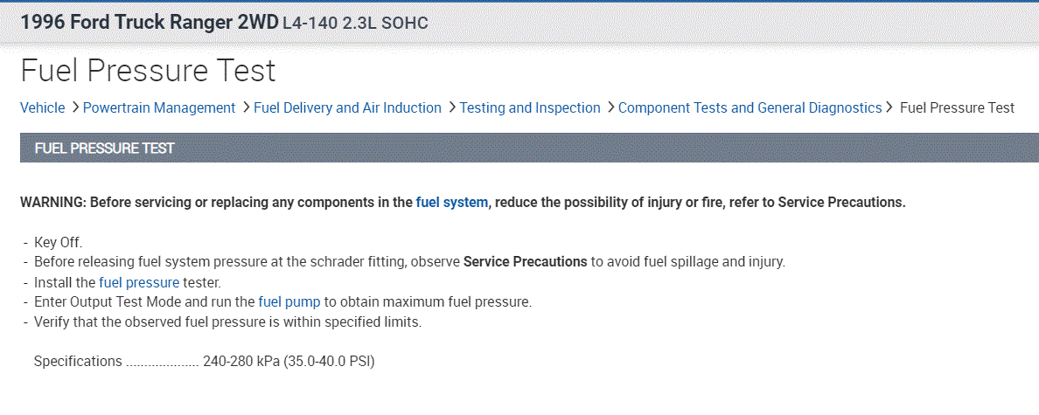Click the 1996 Ford Truck Ranger 2WD title
Screen dimensions: 1039x415
tap(149, 23)
